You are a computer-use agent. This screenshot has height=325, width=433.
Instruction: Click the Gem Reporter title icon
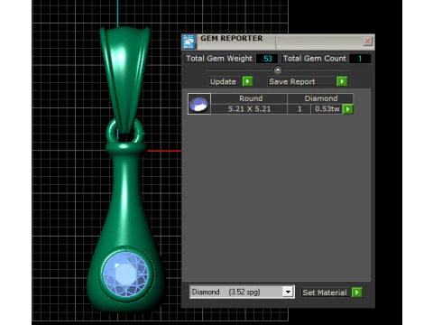point(189,42)
